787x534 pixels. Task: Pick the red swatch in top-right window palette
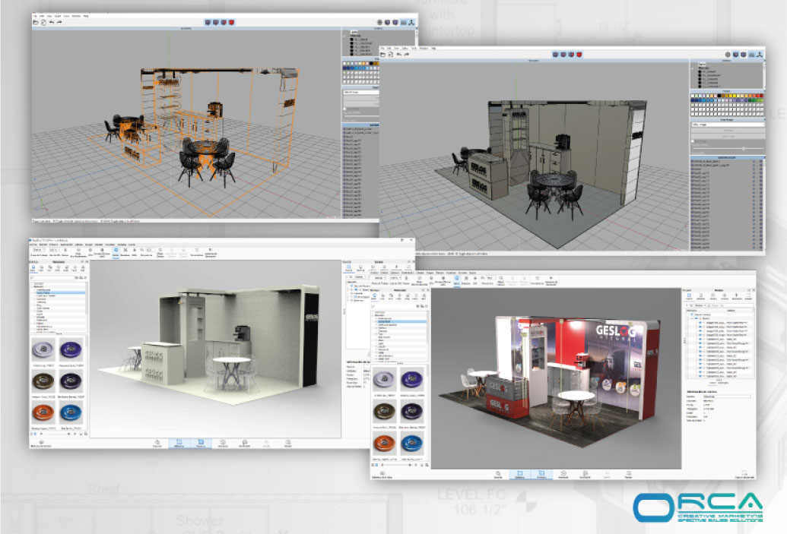[x=761, y=96]
